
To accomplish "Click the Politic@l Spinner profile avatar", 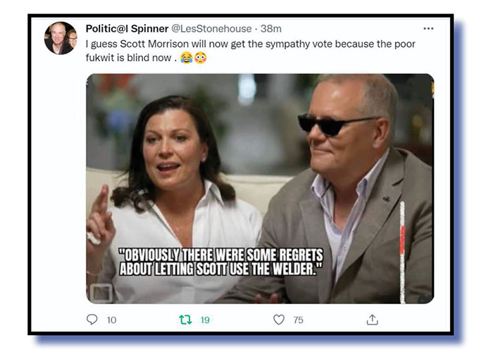I will (x=61, y=38).
